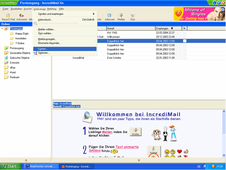The width and height of the screenshot is (226, 170).
Task: Click the eBay folder icon
Action: coord(6,67)
